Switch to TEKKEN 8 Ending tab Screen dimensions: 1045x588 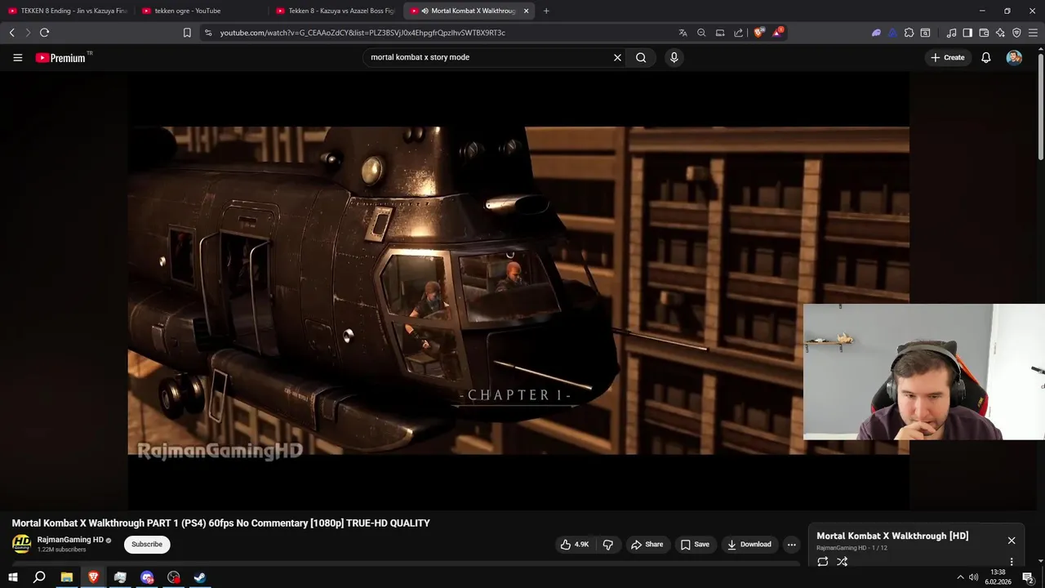click(67, 11)
